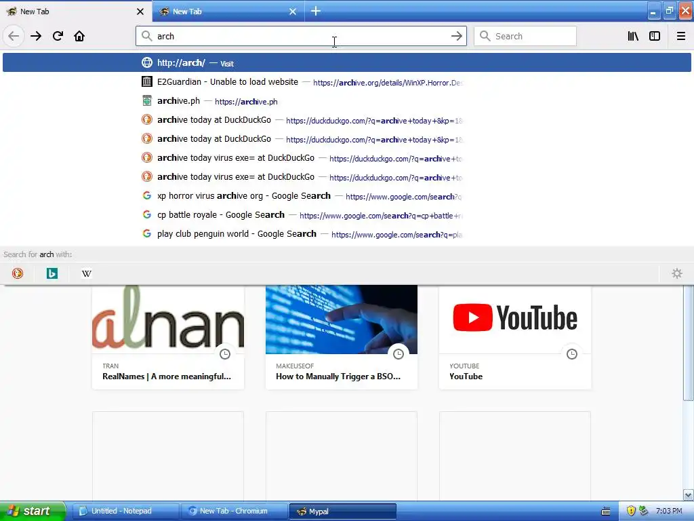
Task: Close the second New Tab
Action: tap(293, 12)
